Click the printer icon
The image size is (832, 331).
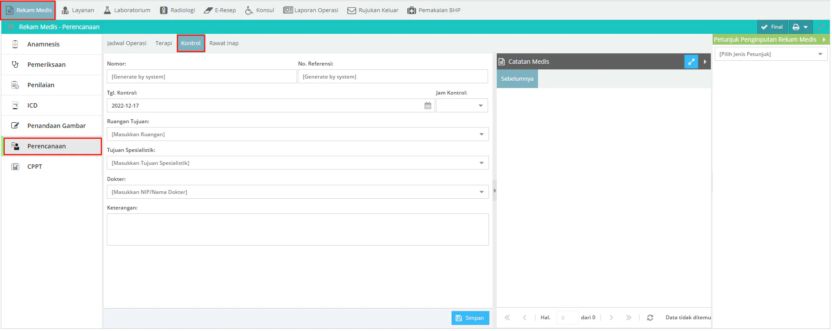tap(796, 27)
